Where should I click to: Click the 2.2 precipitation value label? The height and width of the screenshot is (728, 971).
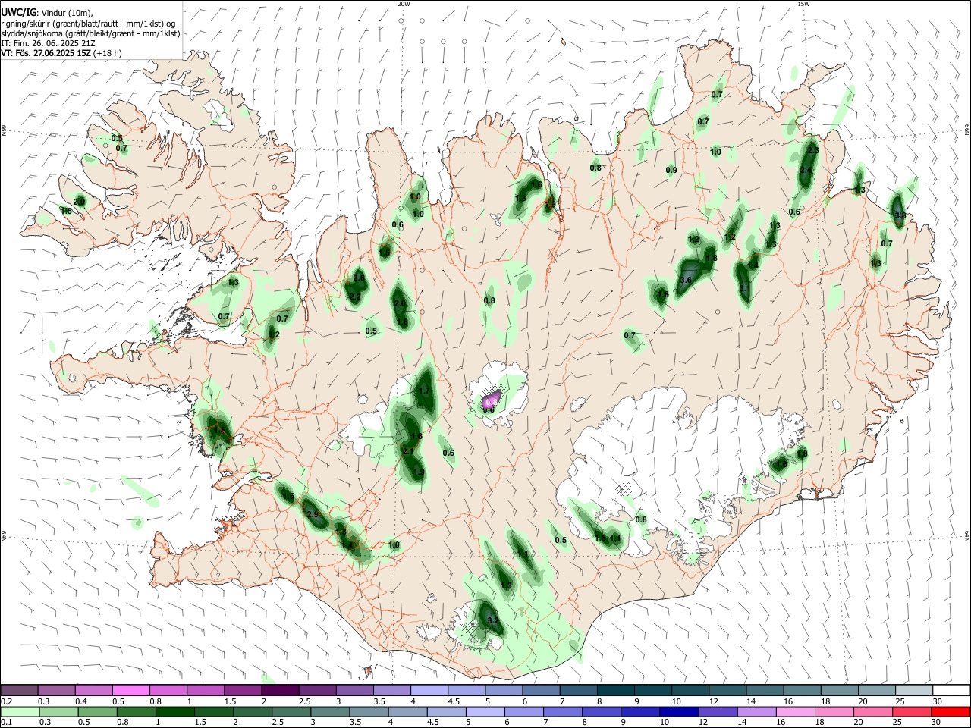354,297
